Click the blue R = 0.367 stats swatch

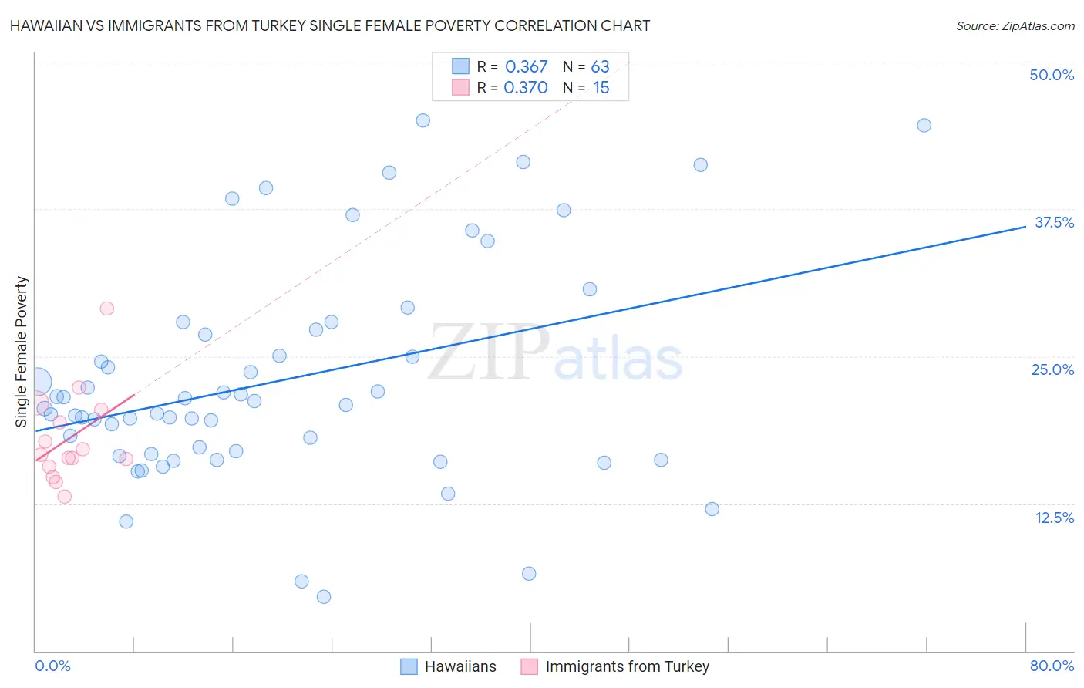(460, 66)
